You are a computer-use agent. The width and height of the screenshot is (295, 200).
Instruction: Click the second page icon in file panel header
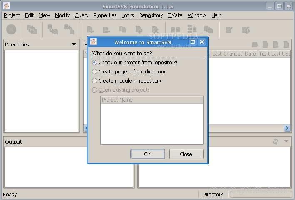265,45
